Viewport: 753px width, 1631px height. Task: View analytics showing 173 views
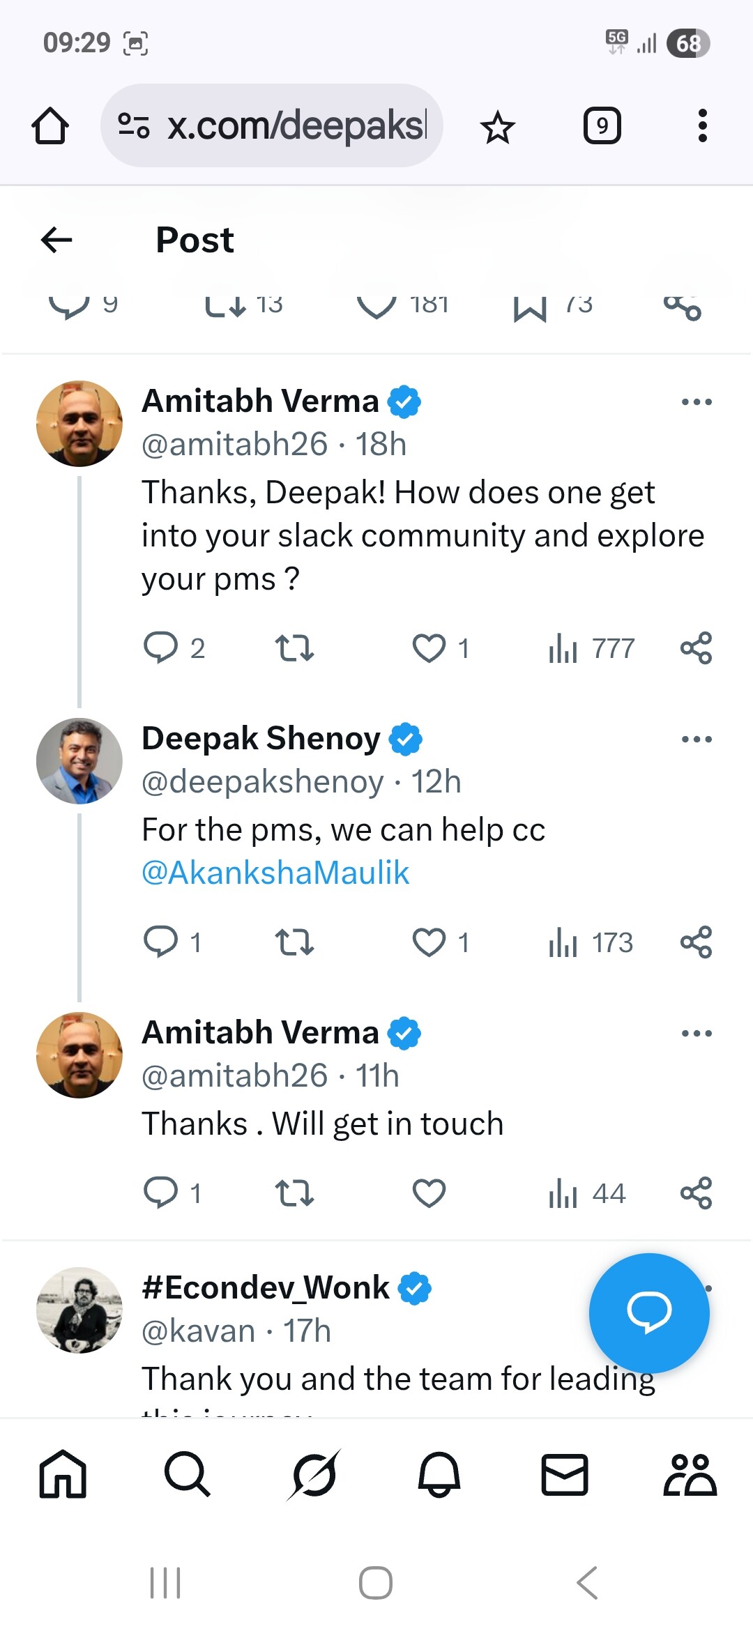(591, 943)
